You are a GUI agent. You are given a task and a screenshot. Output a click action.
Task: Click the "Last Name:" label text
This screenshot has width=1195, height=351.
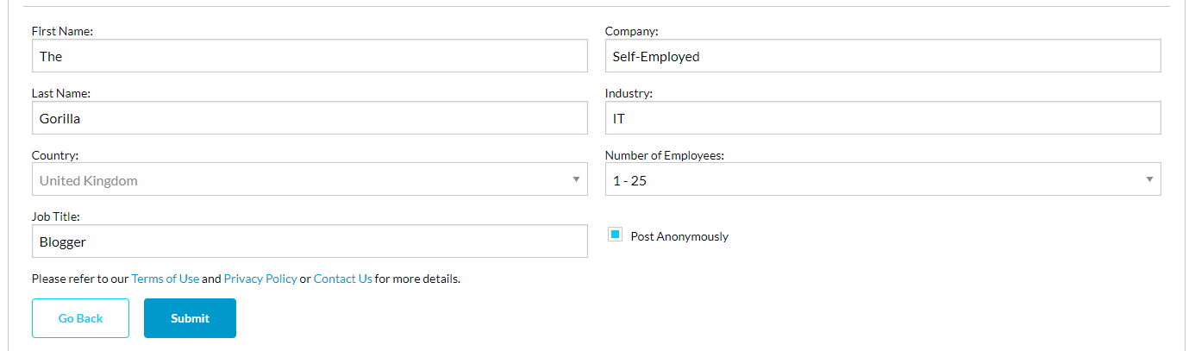click(x=61, y=93)
